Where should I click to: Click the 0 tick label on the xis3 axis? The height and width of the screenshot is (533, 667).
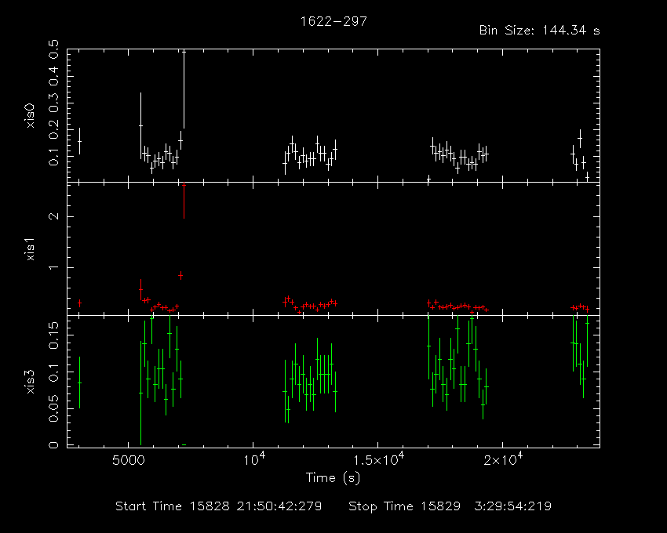(54, 445)
